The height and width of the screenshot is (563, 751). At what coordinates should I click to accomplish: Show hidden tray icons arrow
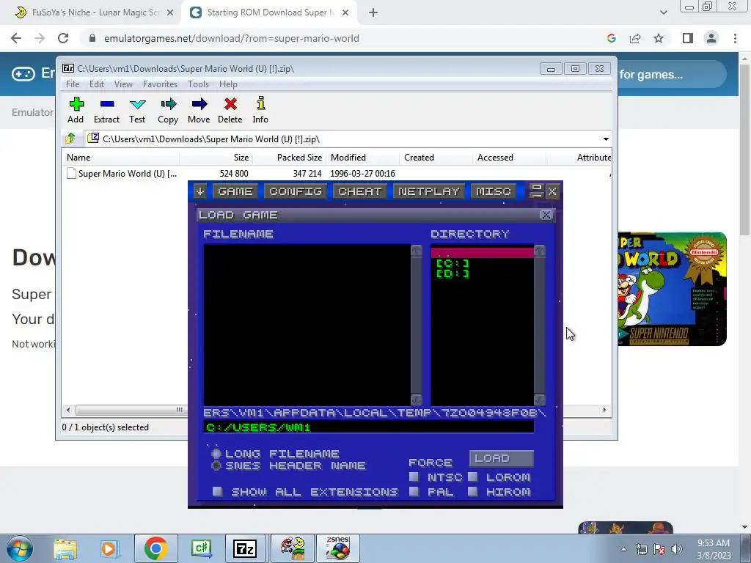pyautogui.click(x=623, y=549)
